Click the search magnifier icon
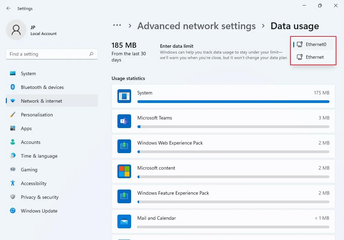Screen dimensions: 344x240 point(91,54)
